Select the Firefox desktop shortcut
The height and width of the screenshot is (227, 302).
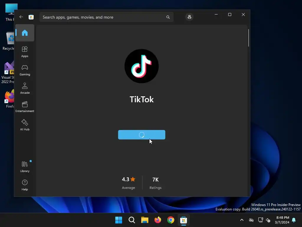point(10,99)
